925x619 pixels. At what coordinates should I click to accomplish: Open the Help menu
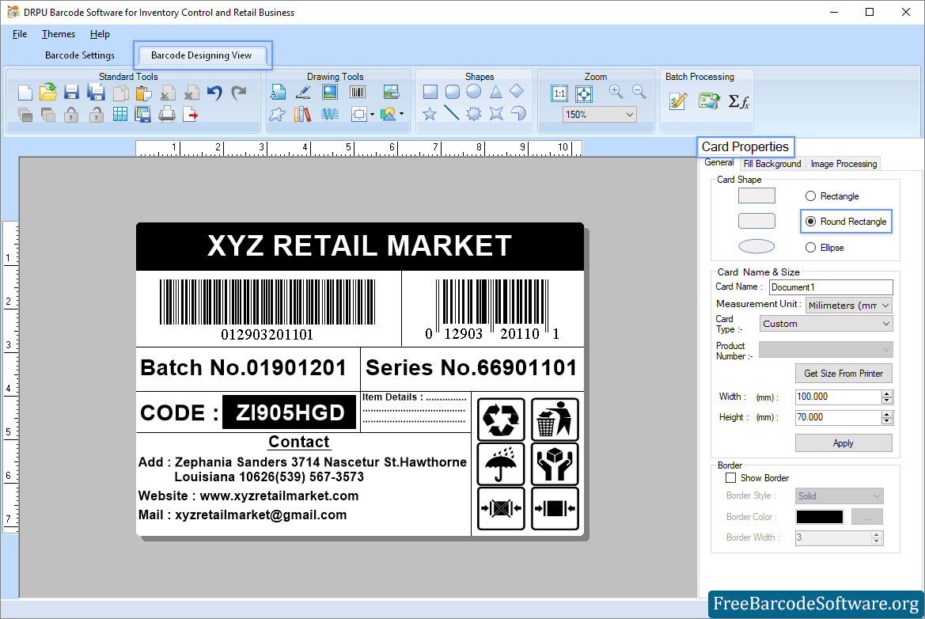point(100,34)
